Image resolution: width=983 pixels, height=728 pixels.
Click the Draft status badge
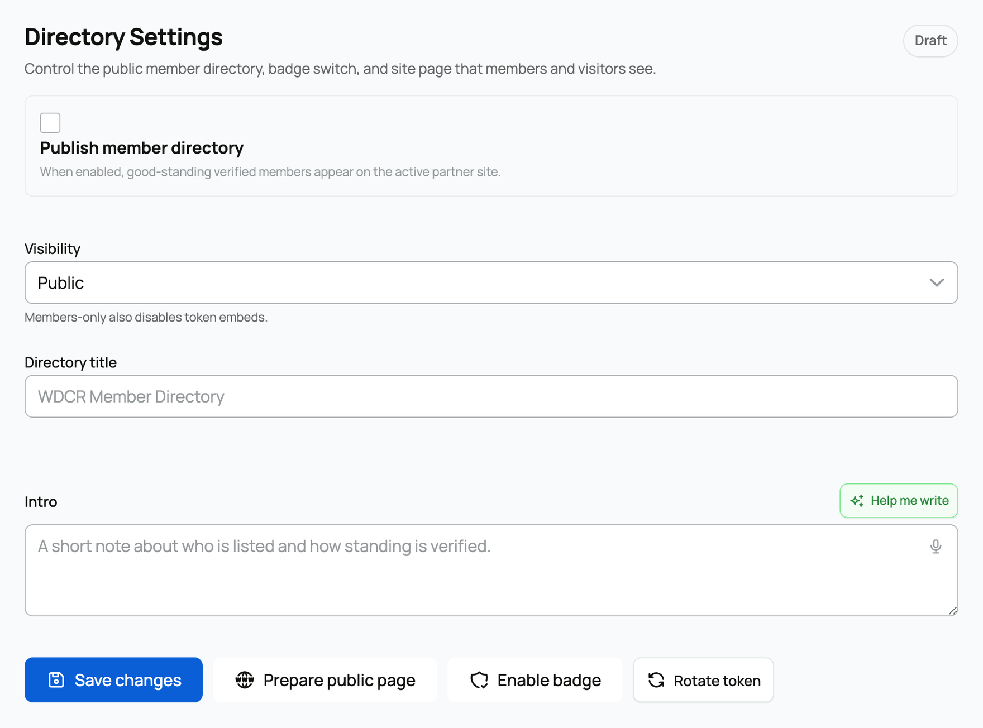930,41
